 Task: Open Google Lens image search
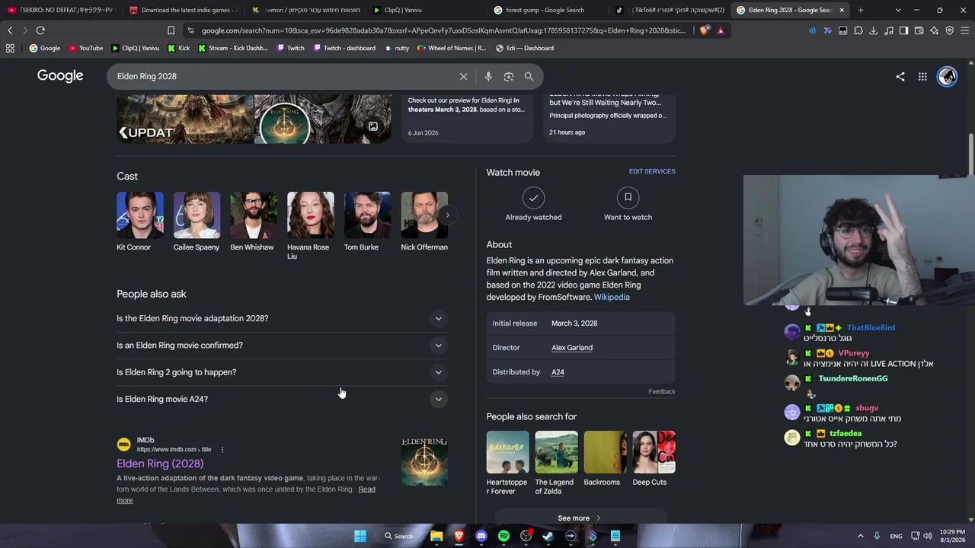pos(509,76)
